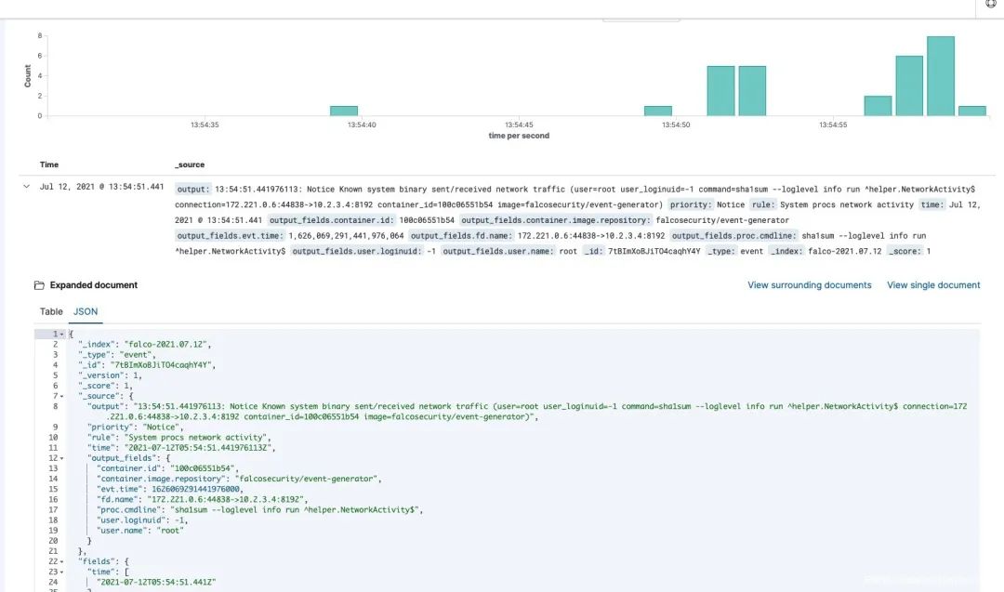Click the help icon in top-right corner
The height and width of the screenshot is (592, 1004).
[991, 4]
